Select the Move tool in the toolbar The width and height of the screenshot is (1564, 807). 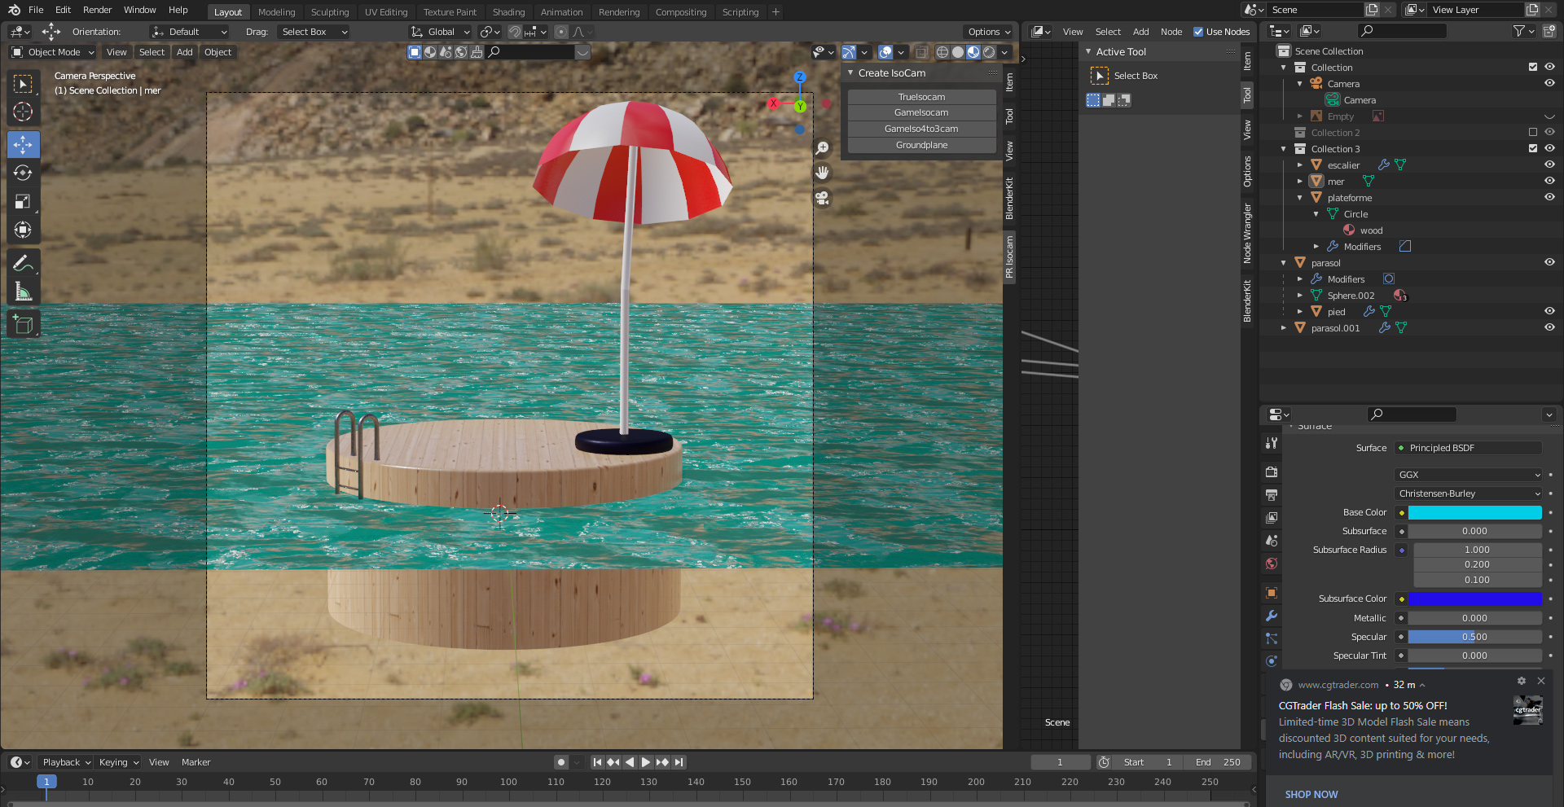[23, 145]
